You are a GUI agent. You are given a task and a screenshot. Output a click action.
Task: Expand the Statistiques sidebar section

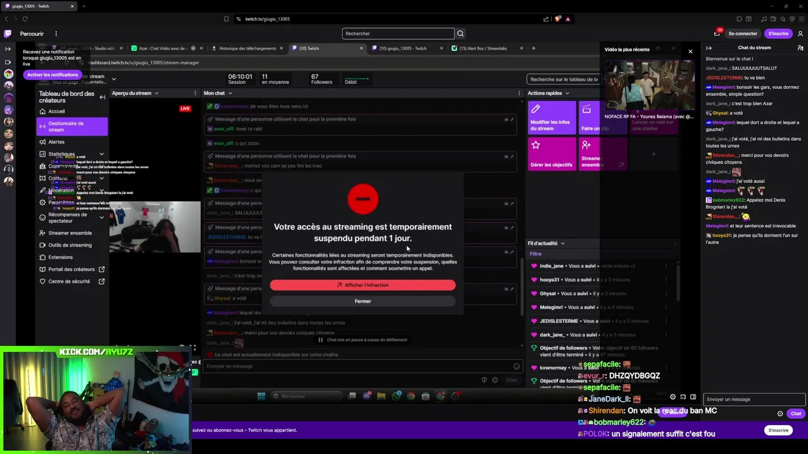101,154
